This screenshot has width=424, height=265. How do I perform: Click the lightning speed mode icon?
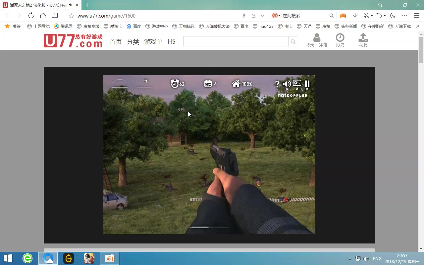(x=244, y=16)
